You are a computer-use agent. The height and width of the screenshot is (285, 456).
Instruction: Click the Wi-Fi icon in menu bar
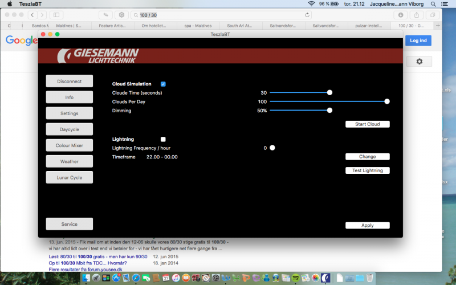pyautogui.click(x=311, y=3)
